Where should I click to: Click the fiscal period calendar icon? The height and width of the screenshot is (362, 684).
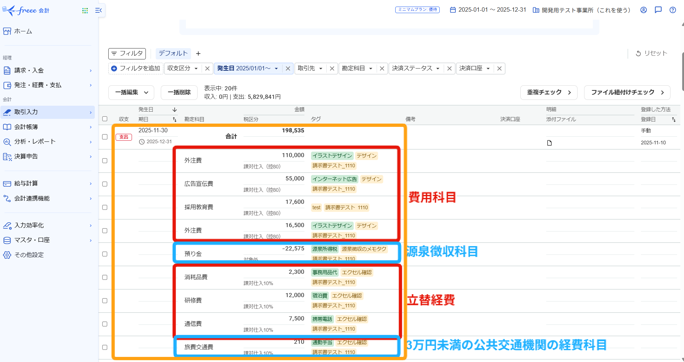point(453,10)
